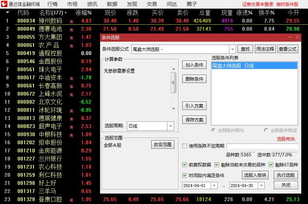Click the 涨跌不定周期 input field

(262, 146)
